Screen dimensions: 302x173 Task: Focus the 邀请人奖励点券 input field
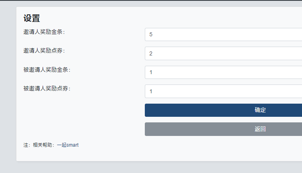(223, 53)
